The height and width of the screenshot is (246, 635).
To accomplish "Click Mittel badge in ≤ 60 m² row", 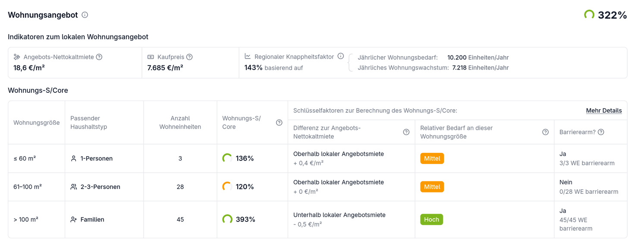I will click(432, 158).
